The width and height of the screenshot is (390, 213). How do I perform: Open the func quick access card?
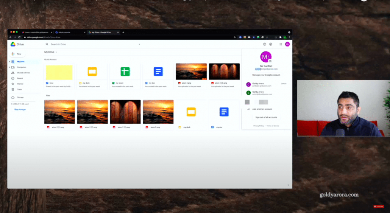click(59, 76)
